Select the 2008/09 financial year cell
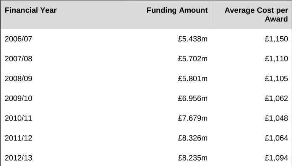Viewport: 292px width, 166px height. (x=18, y=79)
